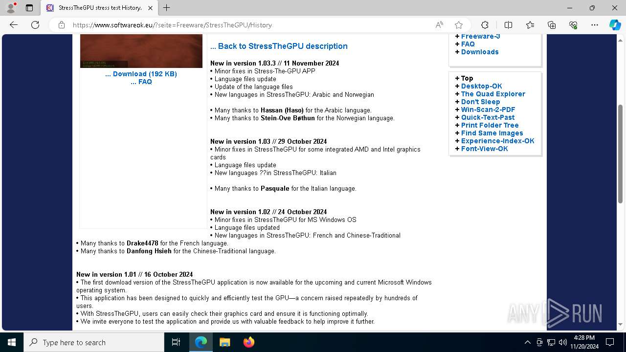This screenshot has width=626, height=352.
Task: Open Freeware-3 sidebar link
Action: [x=480, y=36]
